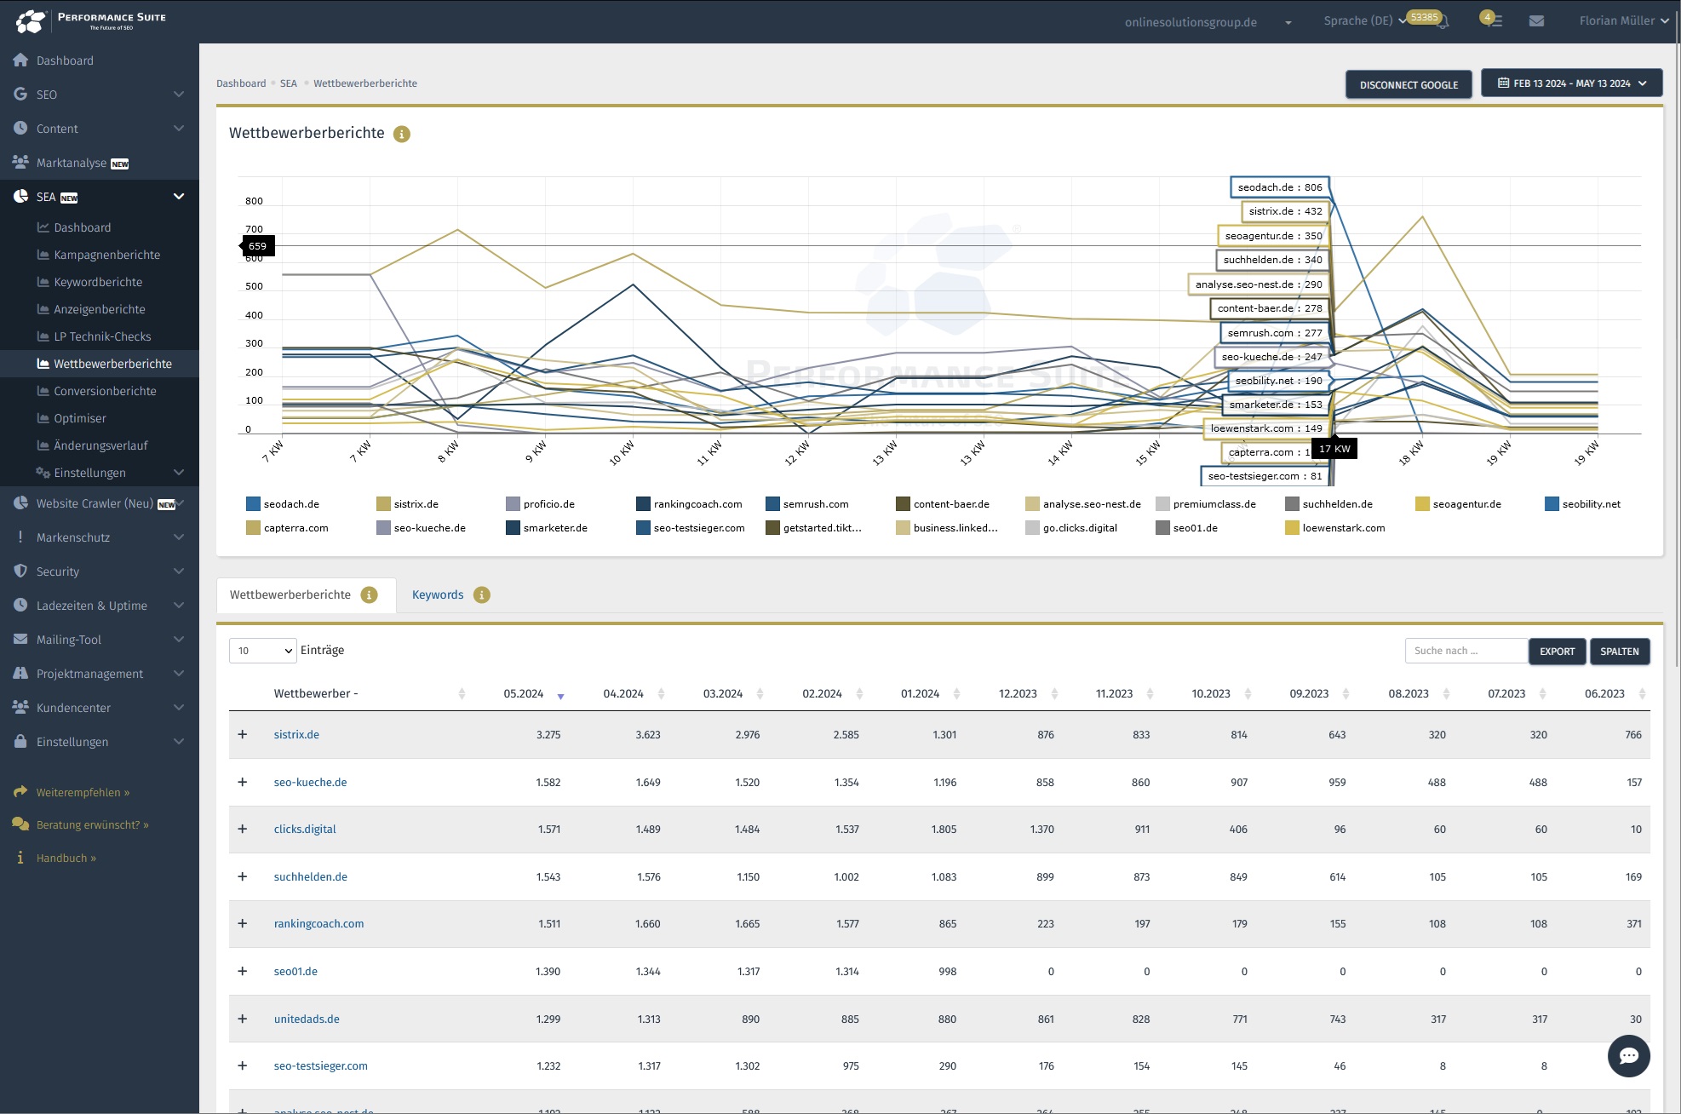Toggle proficio.de series in chart legend
Image resolution: width=1681 pixels, height=1114 pixels.
[x=540, y=504]
